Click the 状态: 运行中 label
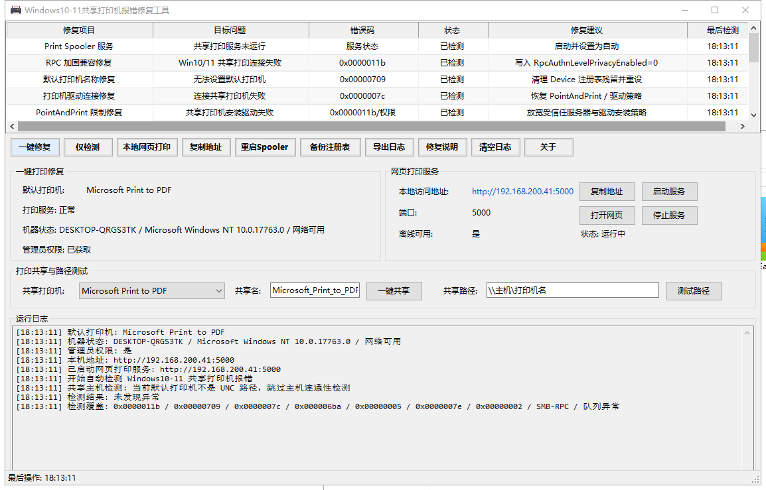766x490 pixels. point(603,234)
